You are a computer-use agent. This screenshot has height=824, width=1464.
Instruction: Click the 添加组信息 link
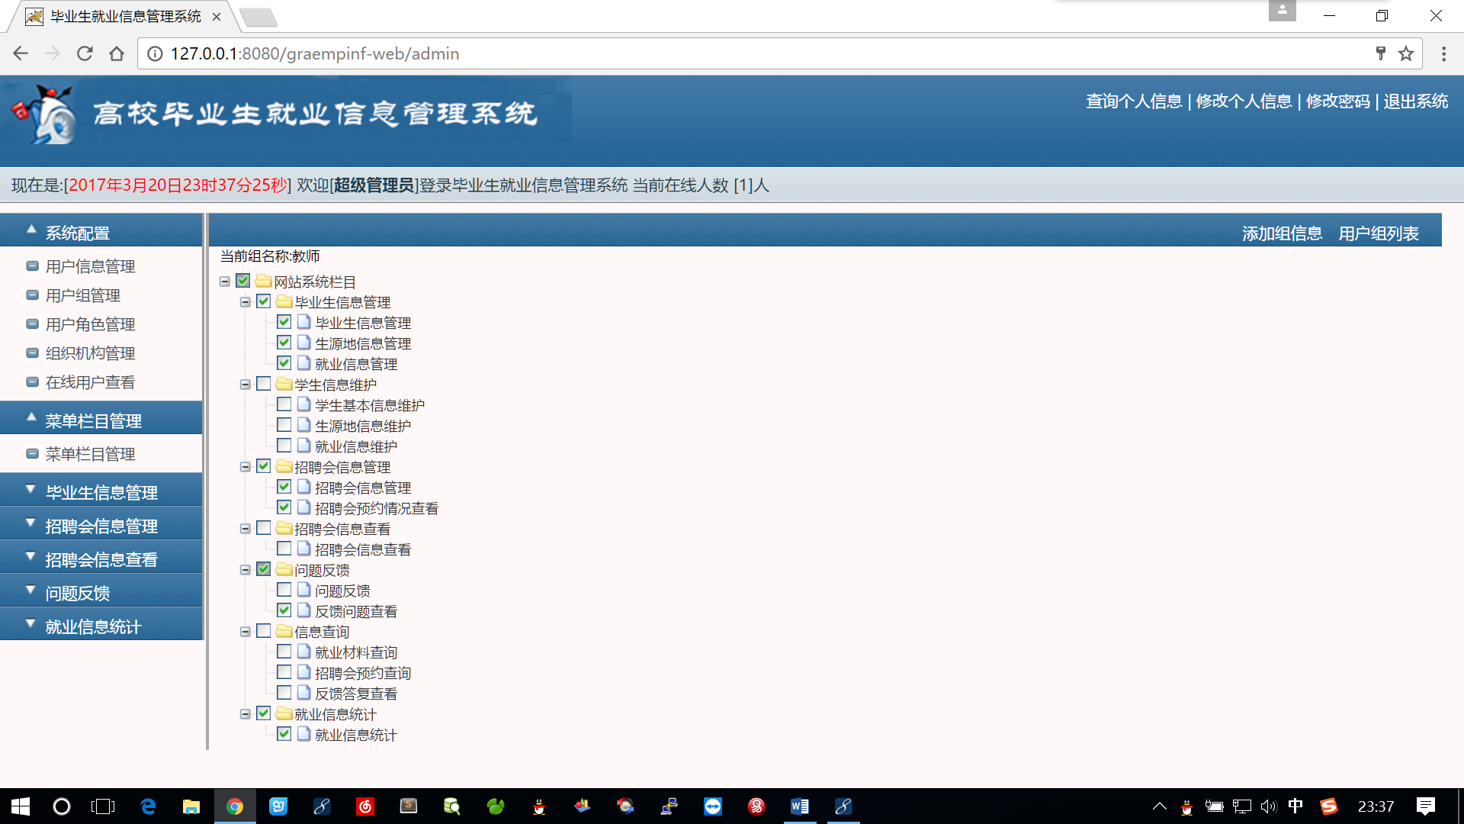pos(1282,233)
